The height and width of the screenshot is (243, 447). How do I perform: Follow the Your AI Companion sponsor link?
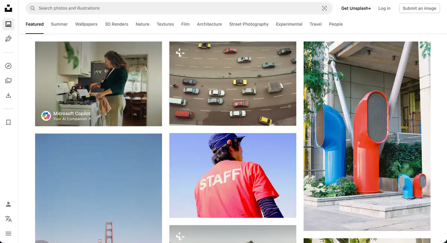point(72,119)
